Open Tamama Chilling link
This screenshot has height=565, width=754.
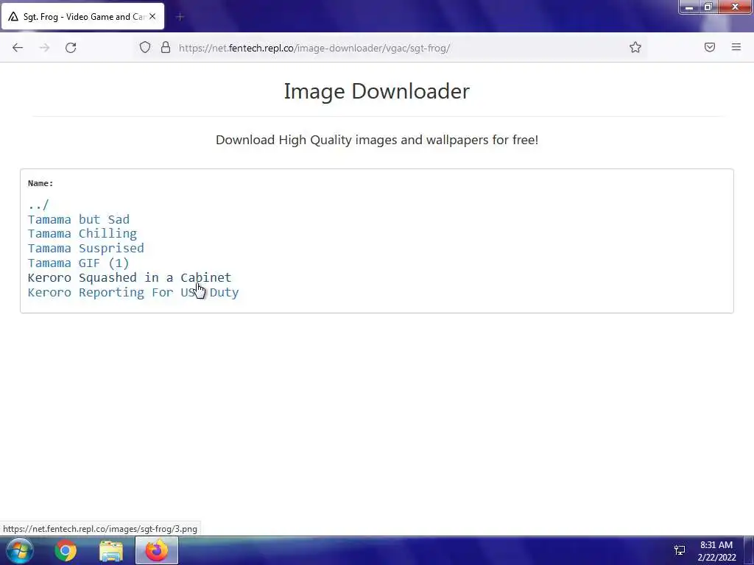pyautogui.click(x=82, y=233)
